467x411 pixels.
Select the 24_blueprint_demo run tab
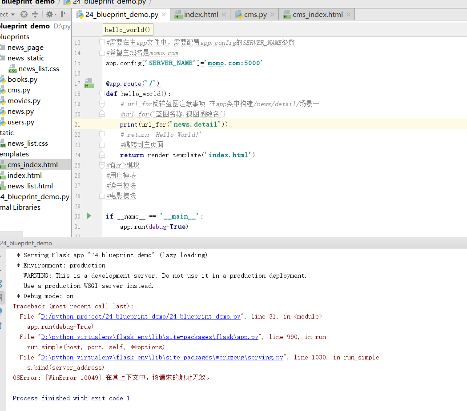(x=26, y=243)
